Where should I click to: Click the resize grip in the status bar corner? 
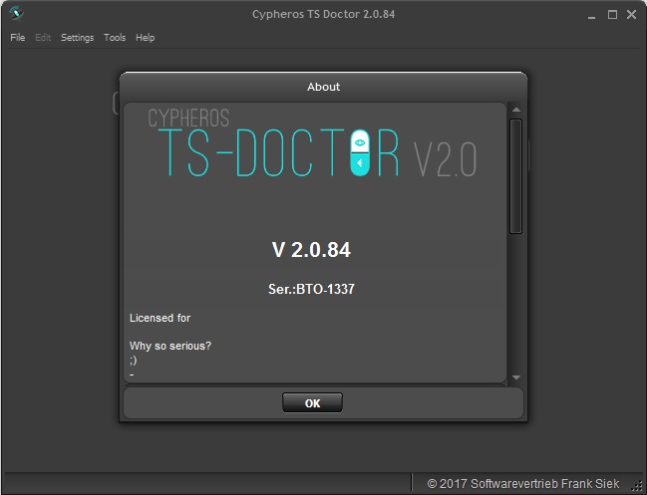coord(638,485)
